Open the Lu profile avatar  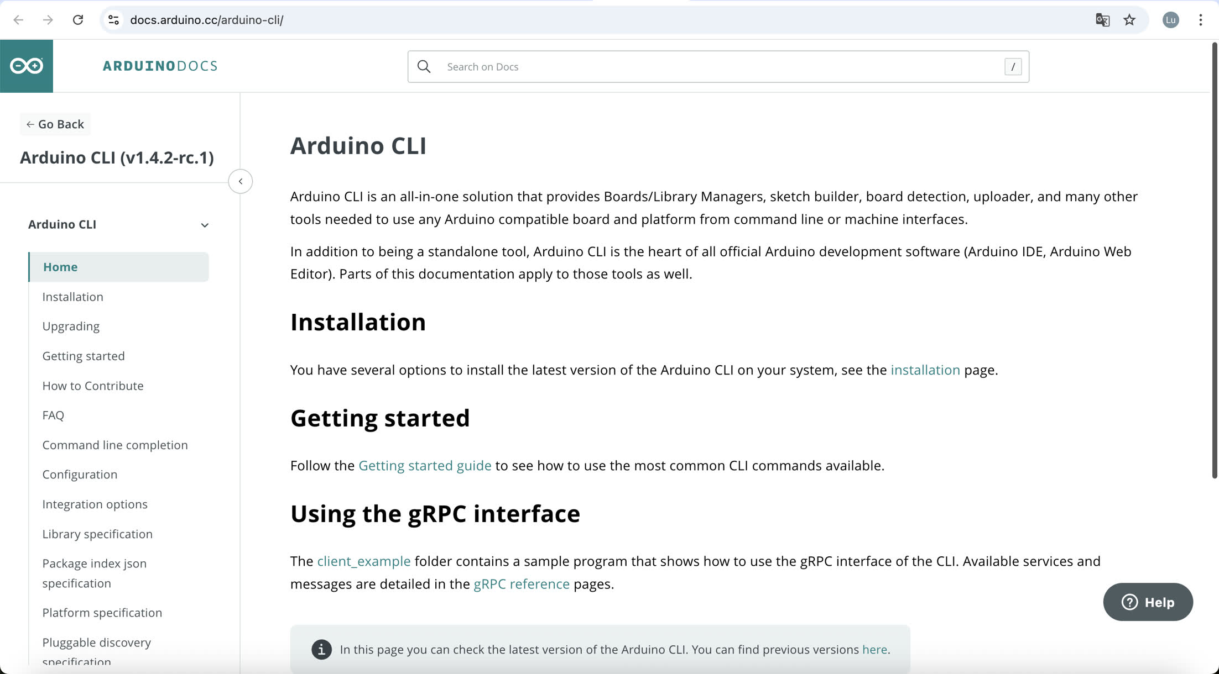(1171, 20)
